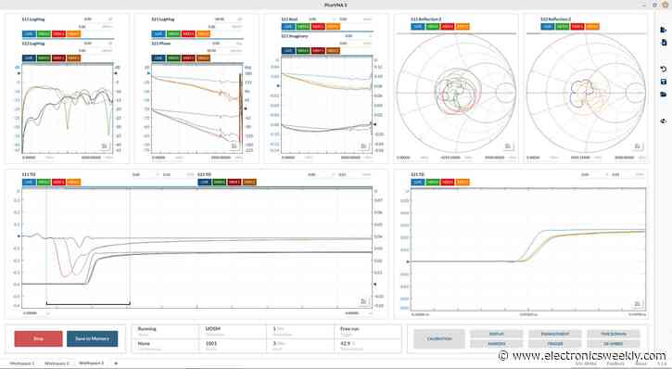Click the save floppy-disk icon in sidebar
Screen dimensions: 672x369
point(664,82)
